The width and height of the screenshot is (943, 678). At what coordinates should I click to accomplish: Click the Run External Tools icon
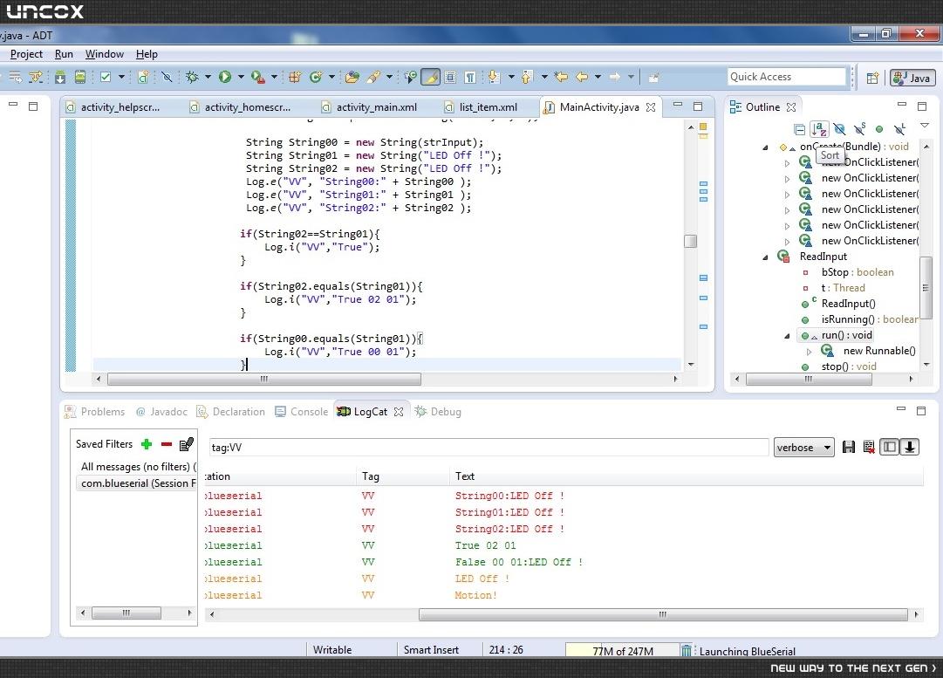(257, 77)
